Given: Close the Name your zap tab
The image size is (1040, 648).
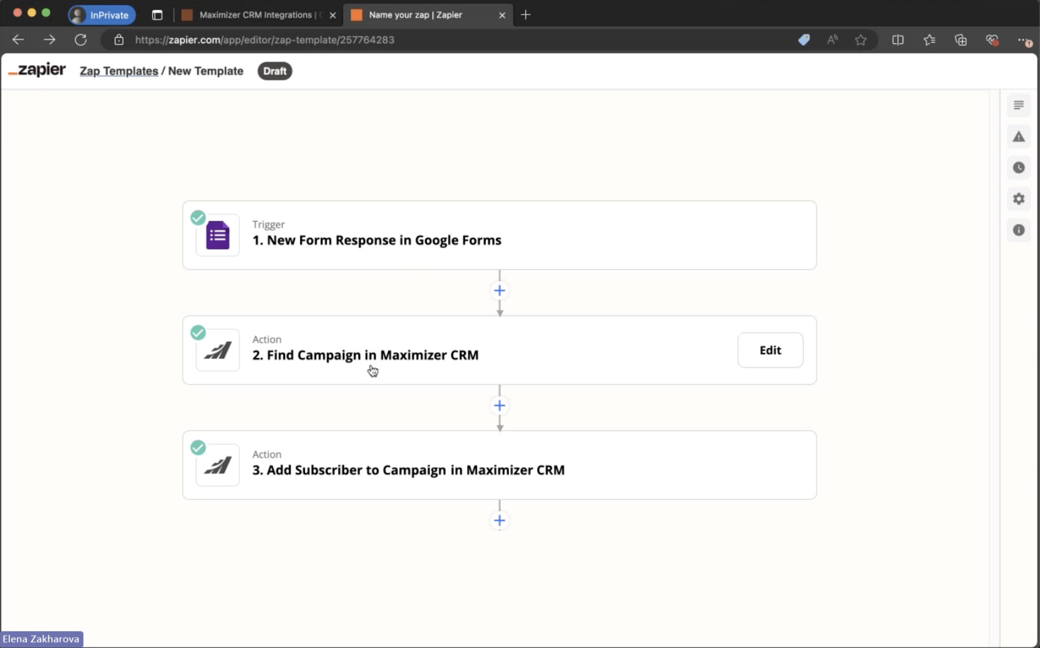Looking at the screenshot, I should point(502,16).
